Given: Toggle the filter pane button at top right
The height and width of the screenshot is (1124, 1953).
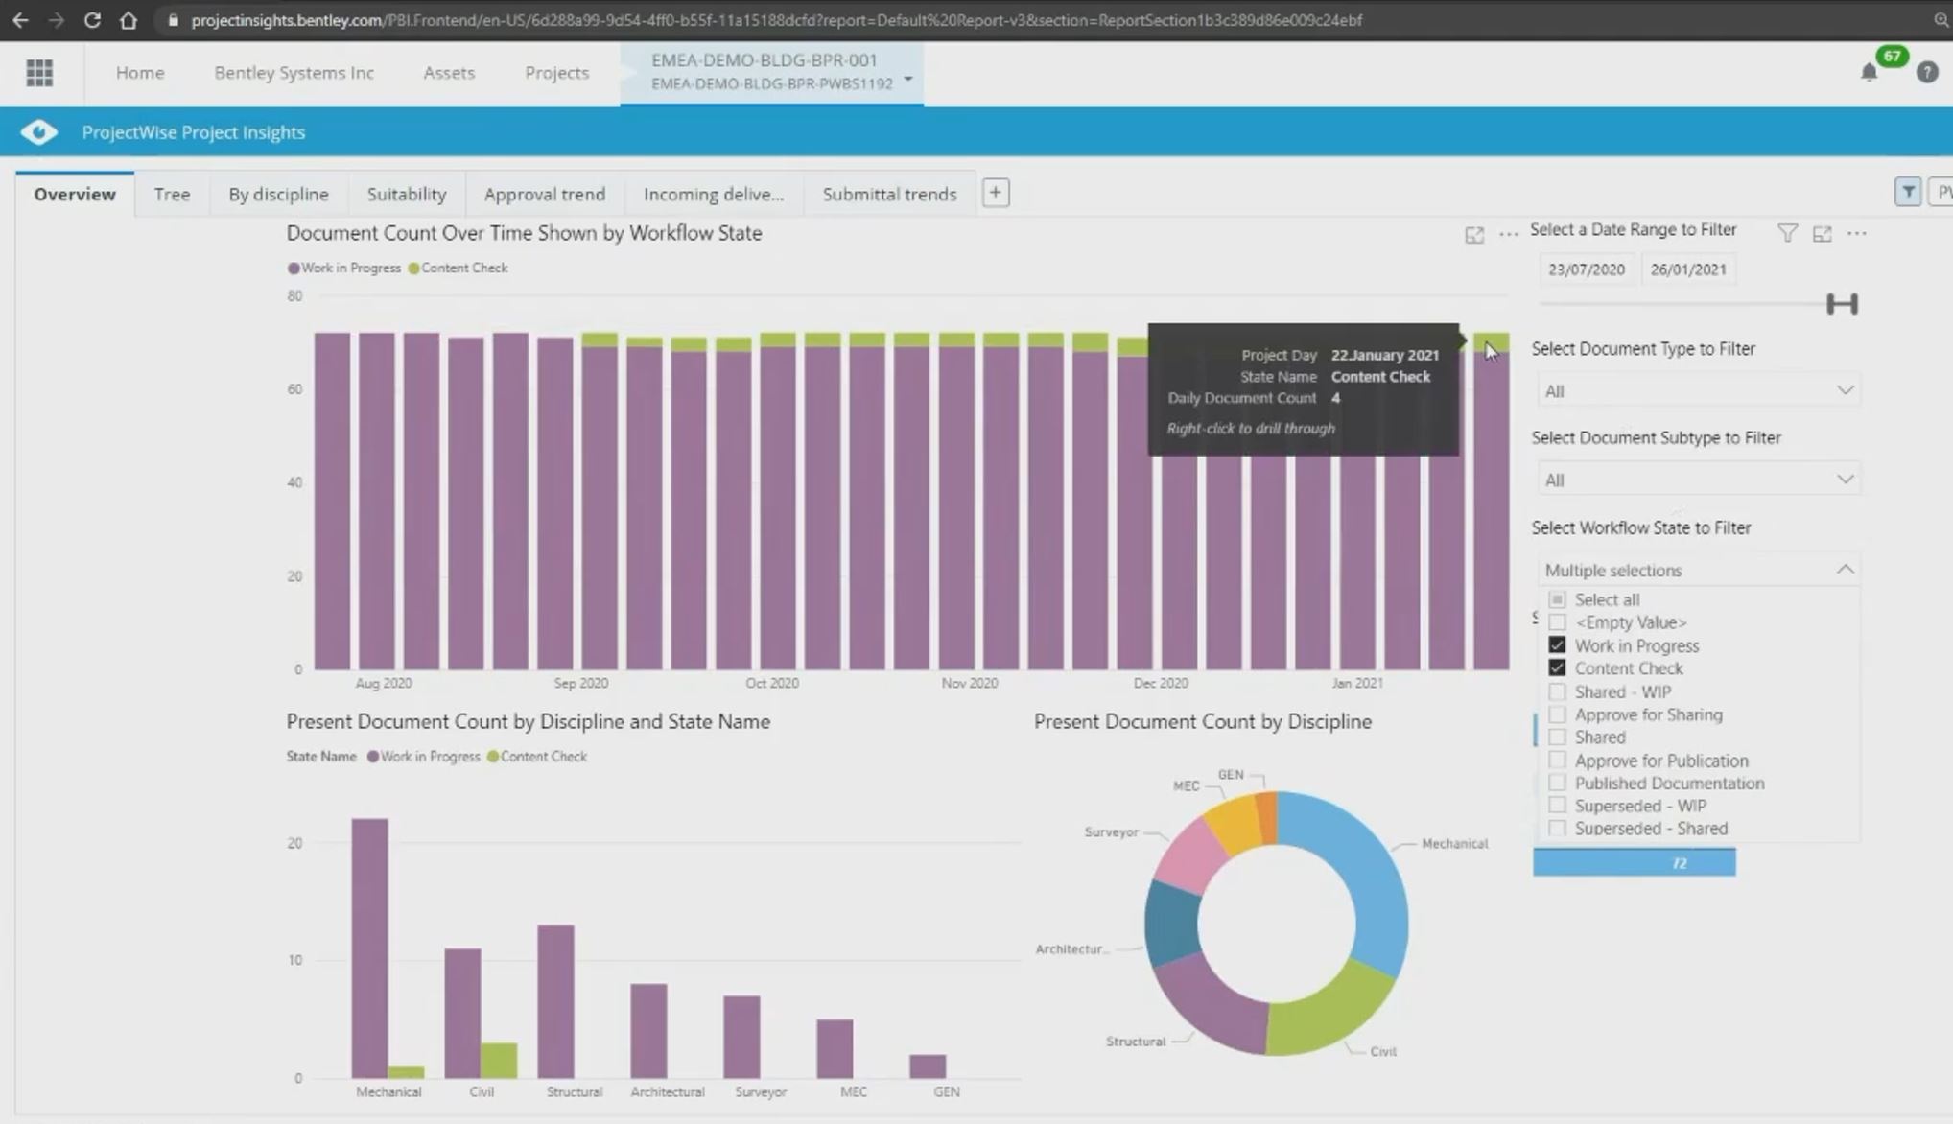Looking at the screenshot, I should pos(1908,192).
